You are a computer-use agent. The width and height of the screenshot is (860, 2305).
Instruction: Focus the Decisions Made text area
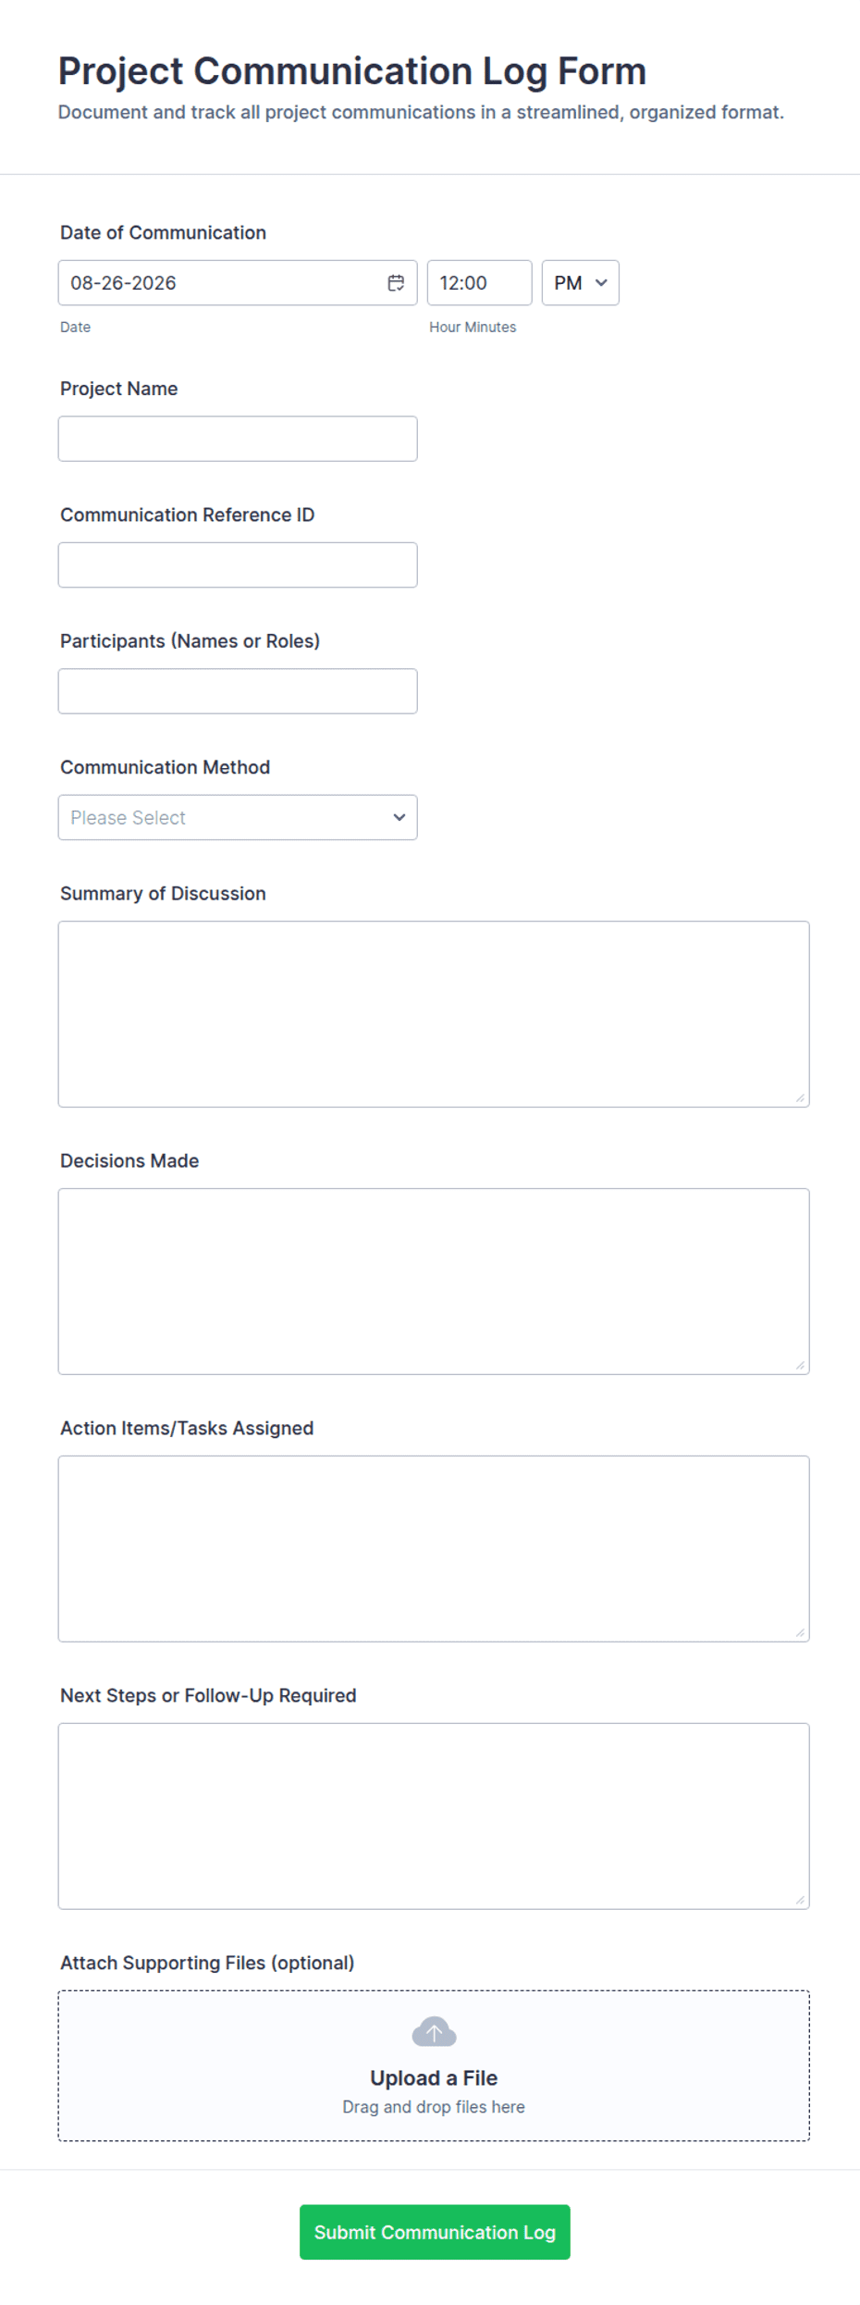point(434,1282)
